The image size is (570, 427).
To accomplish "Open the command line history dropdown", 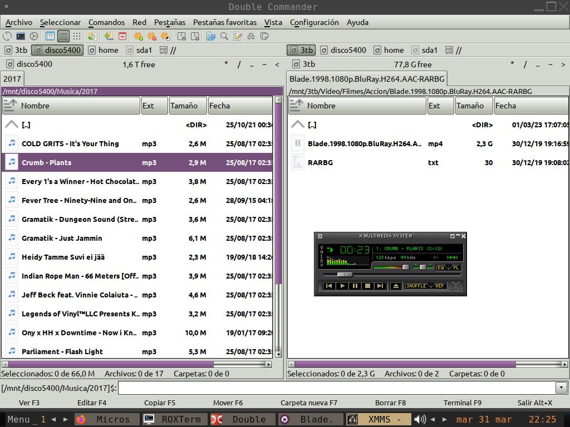I will 561,388.
